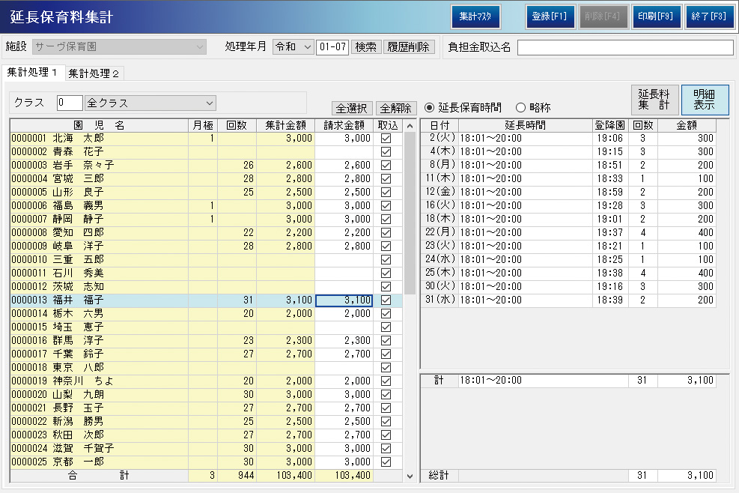Select the 集計処理1 tab
Image resolution: width=739 pixels, height=493 pixels.
coord(32,73)
